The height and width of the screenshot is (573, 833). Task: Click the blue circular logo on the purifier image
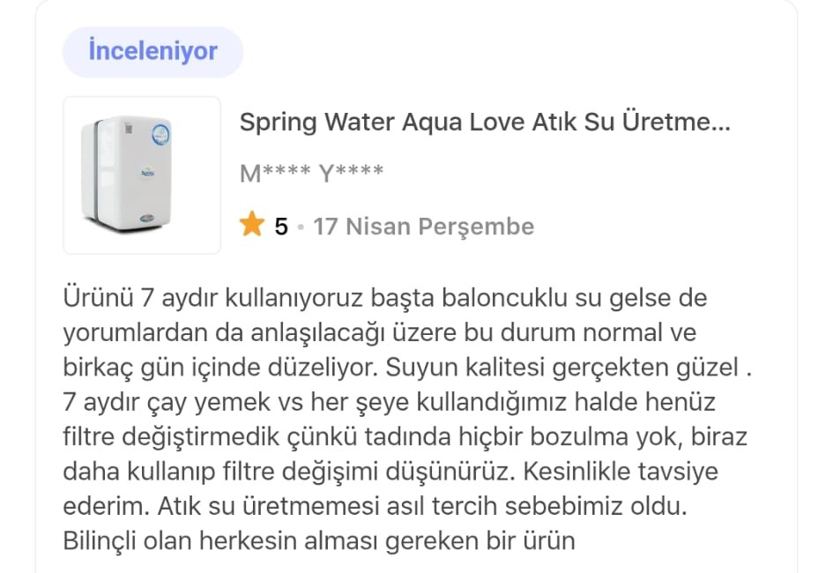click(x=160, y=135)
